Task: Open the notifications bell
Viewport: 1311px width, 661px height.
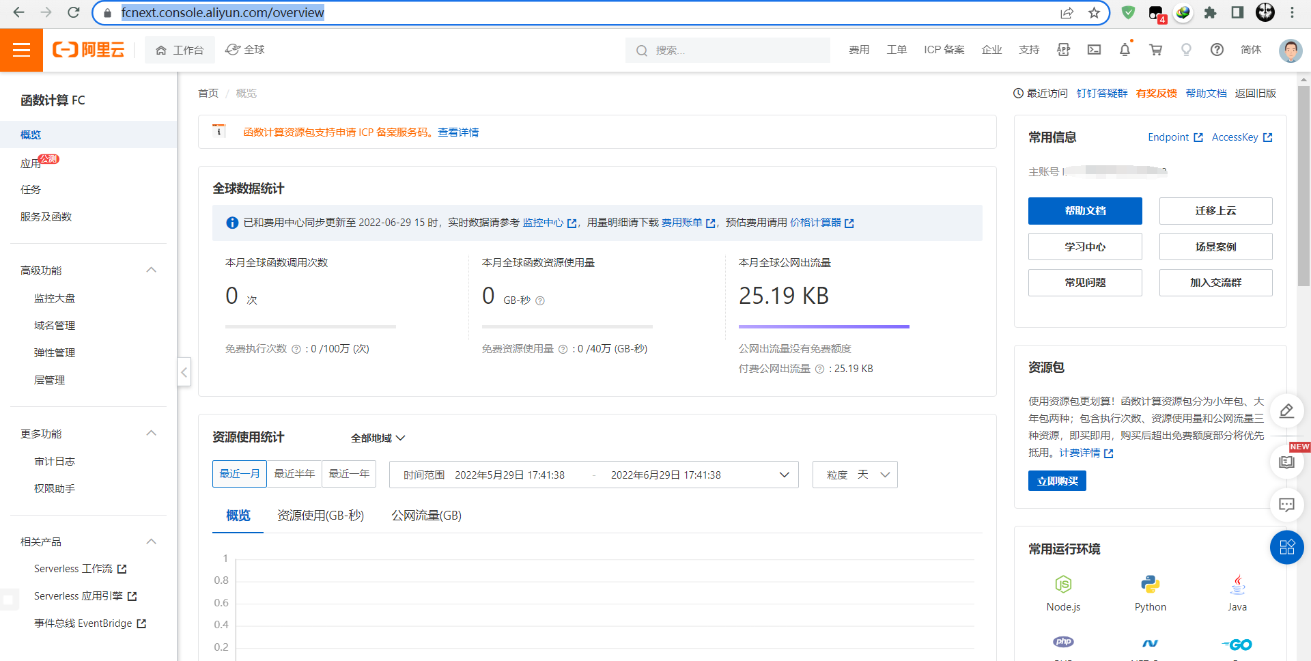Action: pos(1125,50)
